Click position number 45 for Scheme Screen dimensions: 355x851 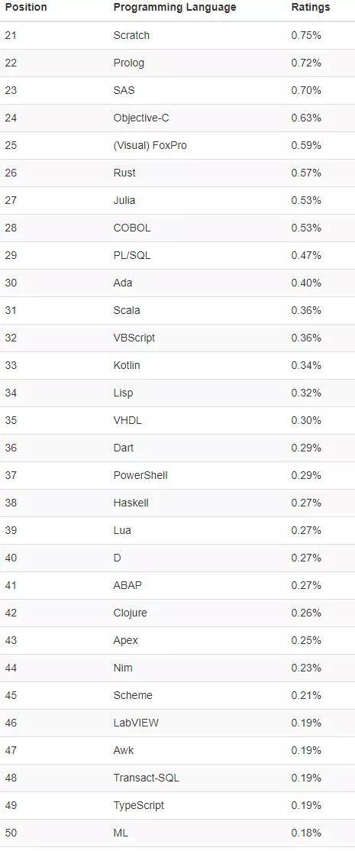point(11,695)
